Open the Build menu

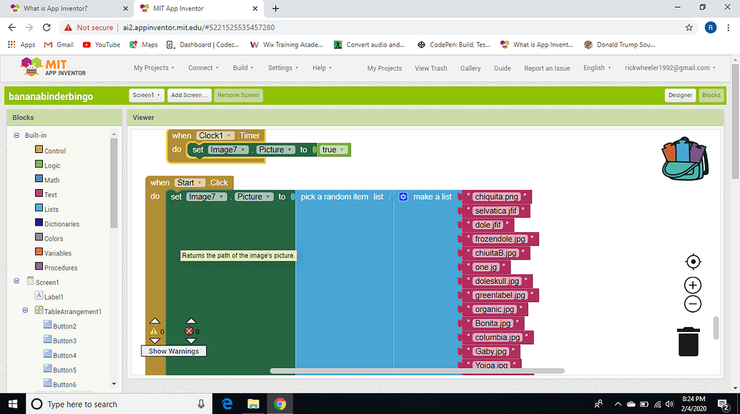click(x=243, y=68)
